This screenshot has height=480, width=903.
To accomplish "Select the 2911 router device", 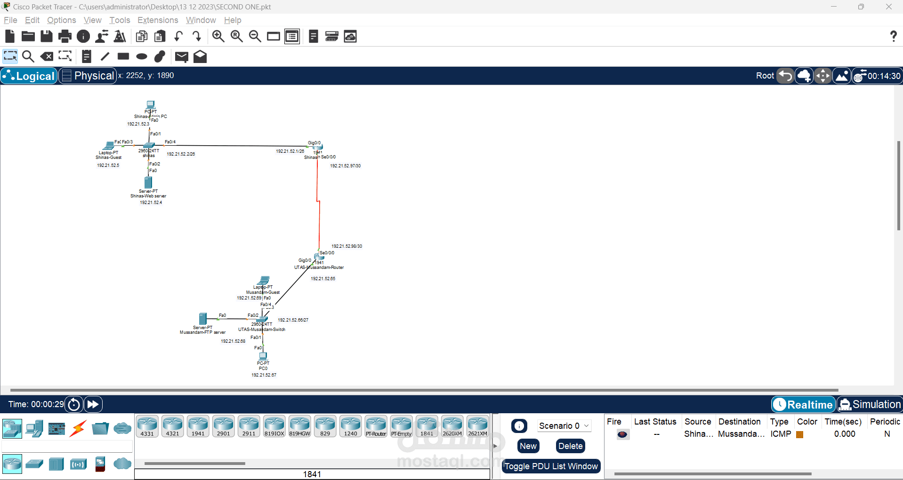I will [x=249, y=425].
